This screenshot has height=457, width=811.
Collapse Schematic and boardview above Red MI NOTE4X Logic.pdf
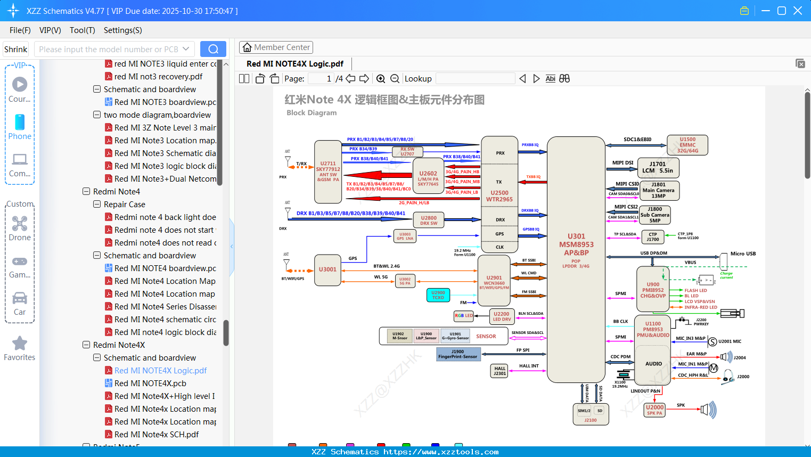97,357
